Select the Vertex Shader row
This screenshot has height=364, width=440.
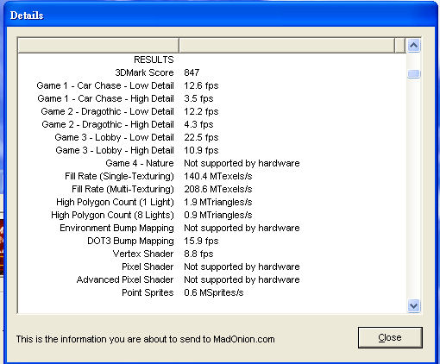[212, 254]
